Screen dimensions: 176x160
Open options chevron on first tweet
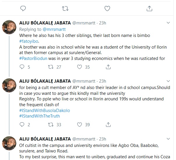click(x=168, y=23)
